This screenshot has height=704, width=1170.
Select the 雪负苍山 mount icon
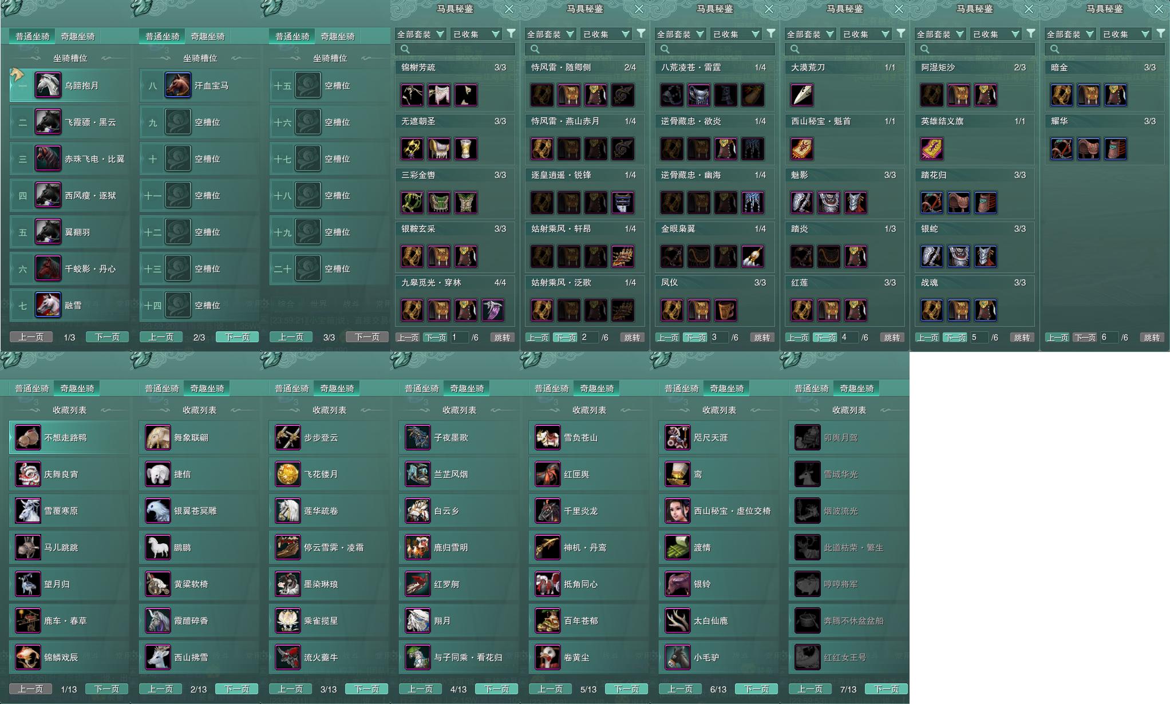click(x=547, y=437)
